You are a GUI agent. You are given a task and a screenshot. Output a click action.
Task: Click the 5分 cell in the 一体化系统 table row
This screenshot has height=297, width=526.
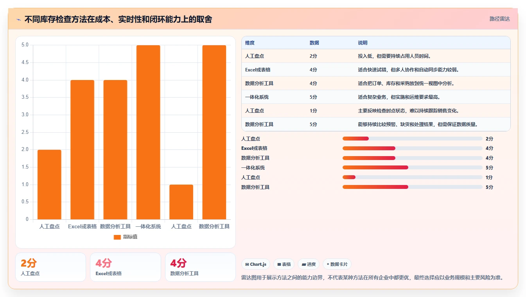(313, 97)
